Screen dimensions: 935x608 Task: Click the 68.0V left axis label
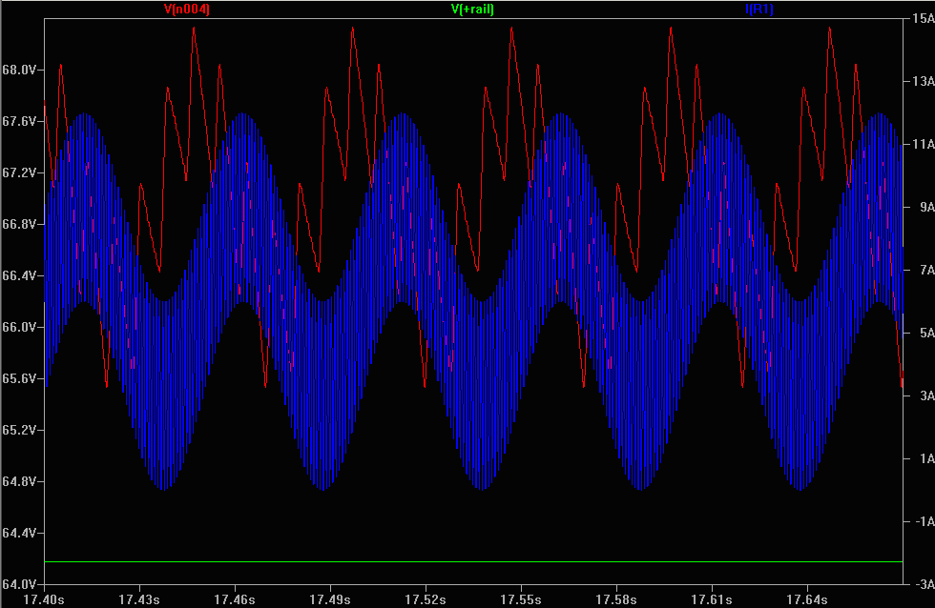tap(19, 70)
